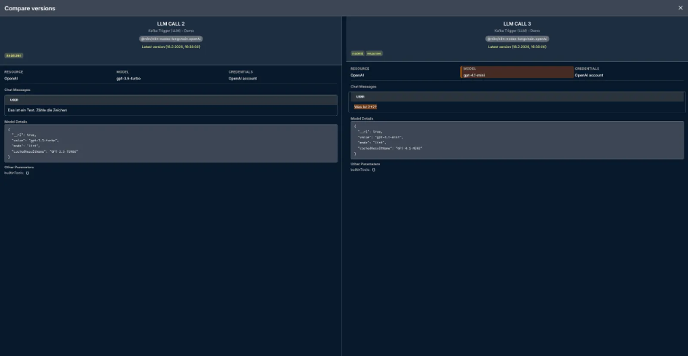Open Latest version link of LLM Call 2
Image resolution: width=688 pixels, height=356 pixels.
171,46
